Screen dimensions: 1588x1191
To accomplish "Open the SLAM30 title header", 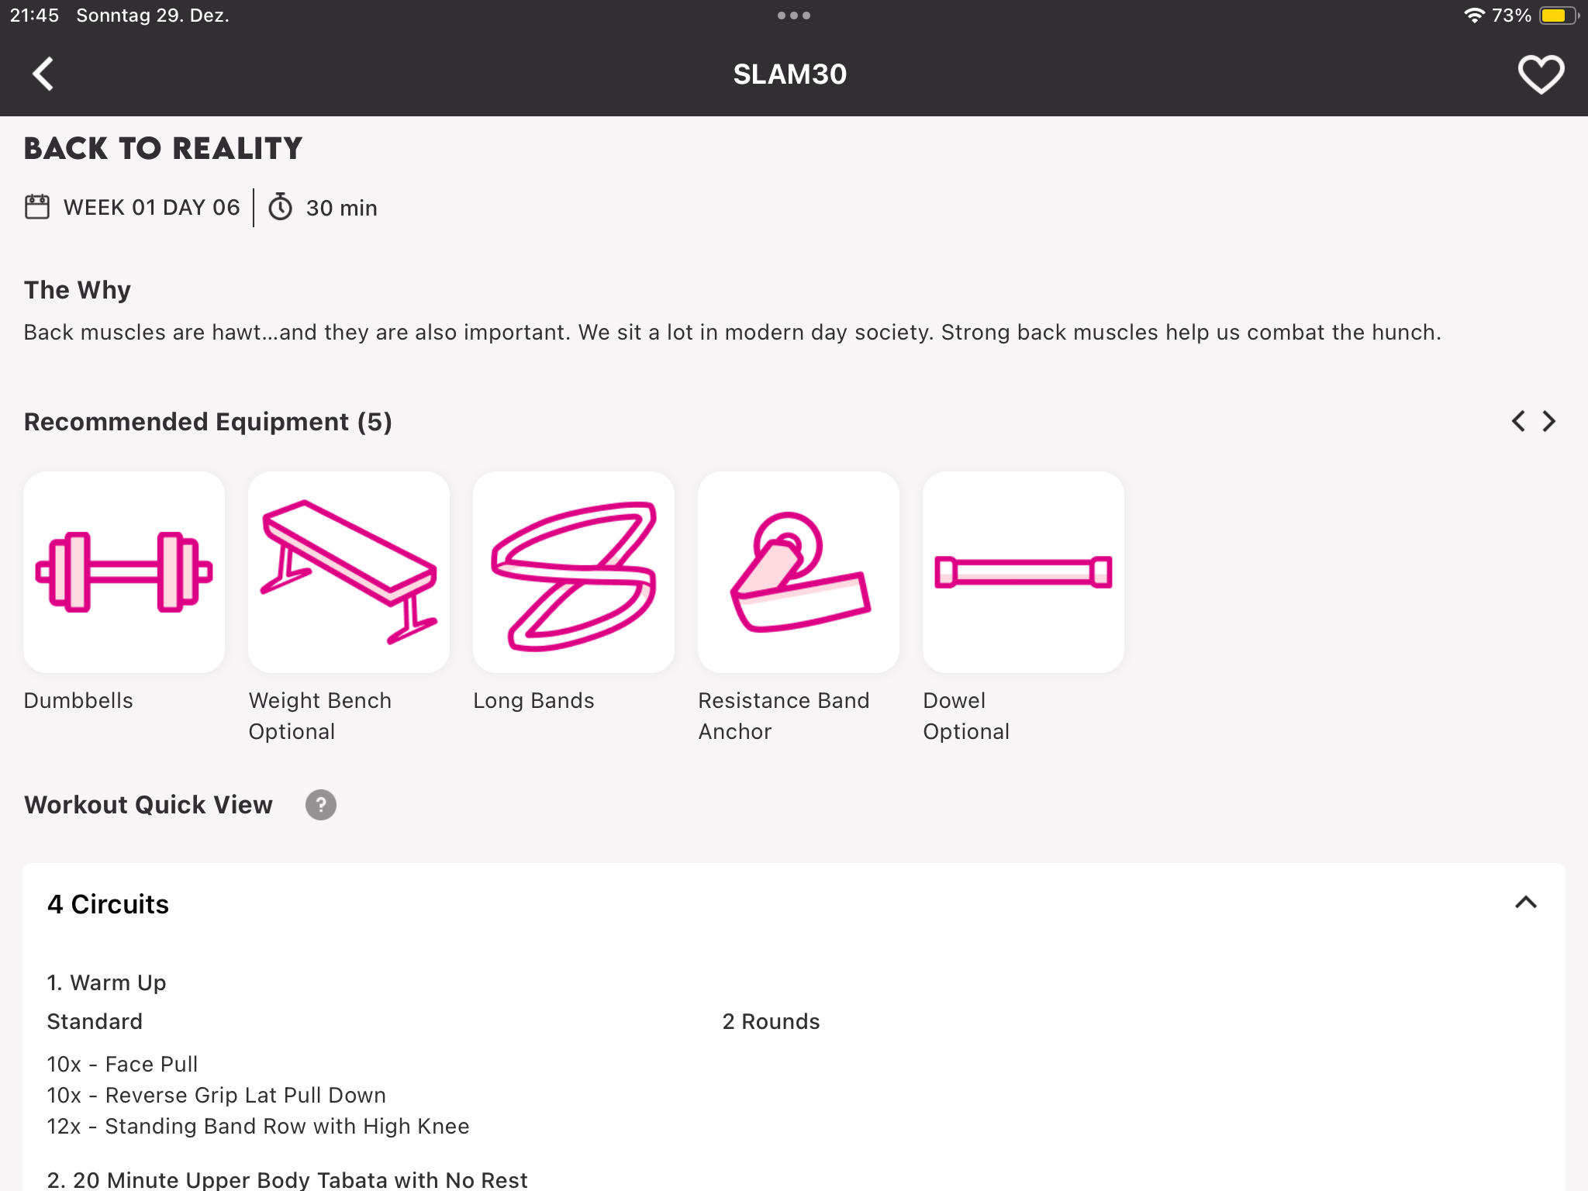I will pyautogui.click(x=790, y=74).
